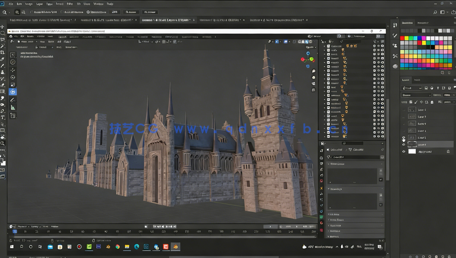
Task: Select the radio option in options bar
Action: 88,12
